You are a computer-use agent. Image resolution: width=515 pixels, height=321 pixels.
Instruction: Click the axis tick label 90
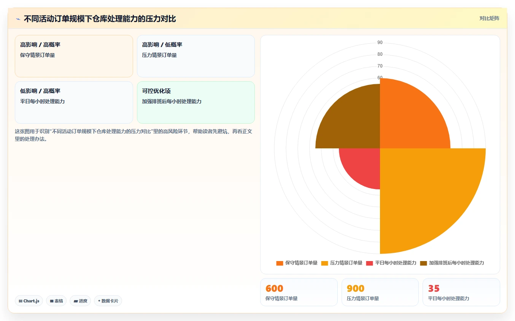[380, 42]
